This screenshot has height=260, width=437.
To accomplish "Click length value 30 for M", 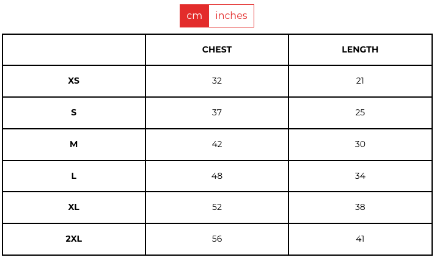I will [360, 144].
